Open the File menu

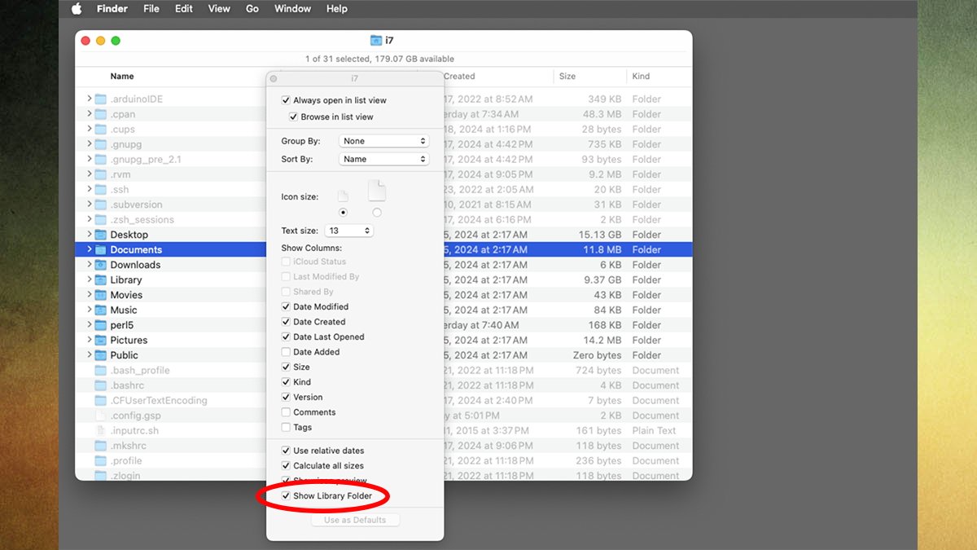coord(151,9)
